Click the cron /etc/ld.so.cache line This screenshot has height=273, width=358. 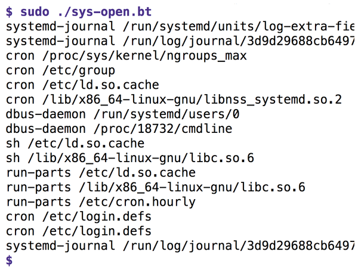click(x=82, y=85)
